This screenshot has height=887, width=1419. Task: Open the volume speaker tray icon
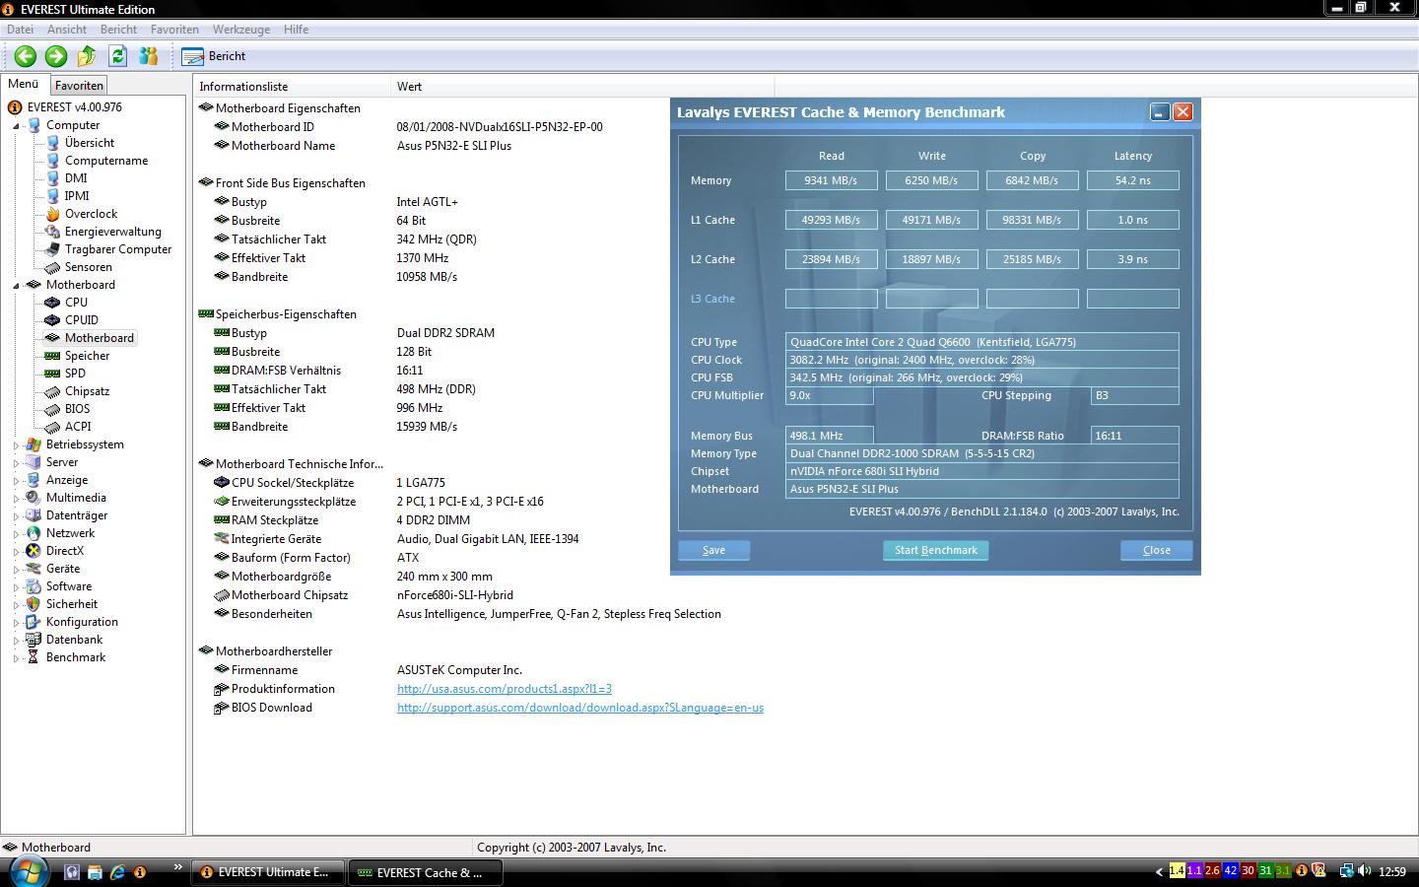click(1365, 871)
